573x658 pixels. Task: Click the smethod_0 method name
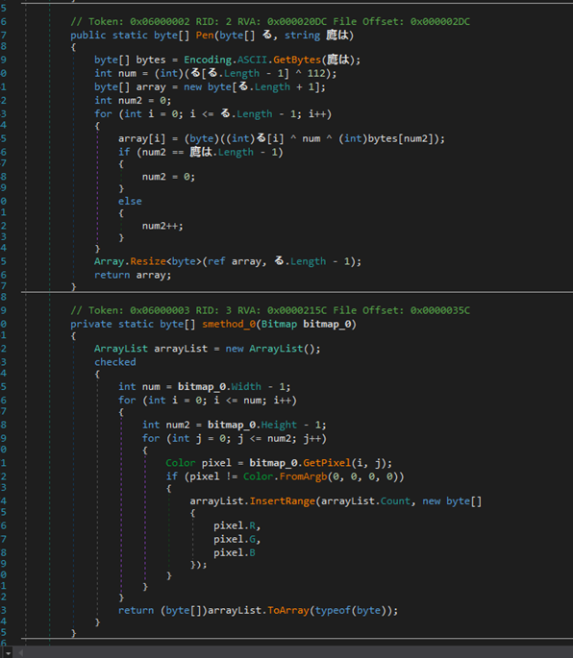point(229,325)
